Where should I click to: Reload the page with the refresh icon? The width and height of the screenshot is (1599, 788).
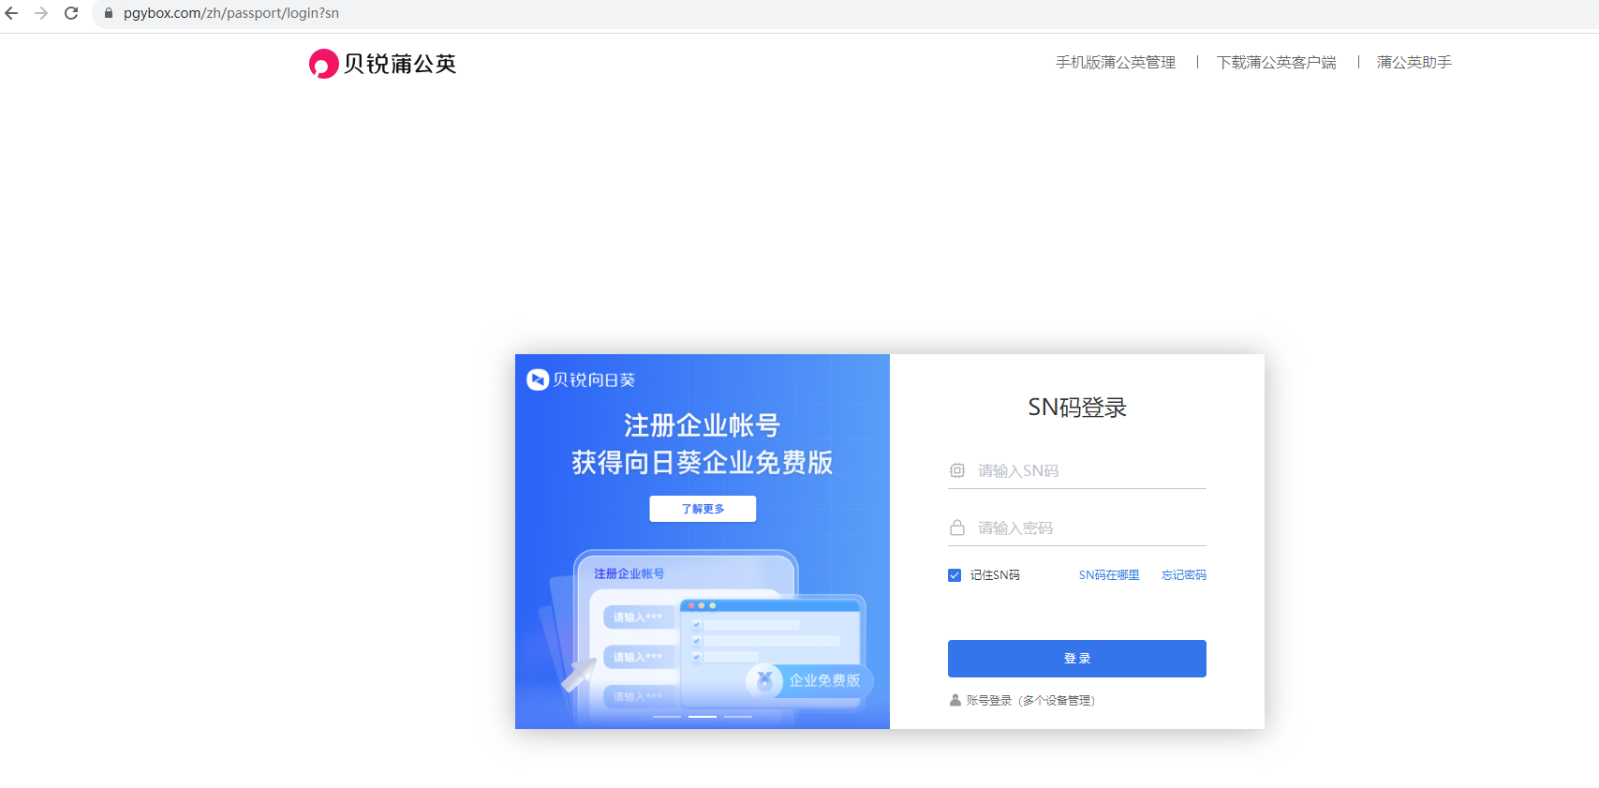point(71,13)
